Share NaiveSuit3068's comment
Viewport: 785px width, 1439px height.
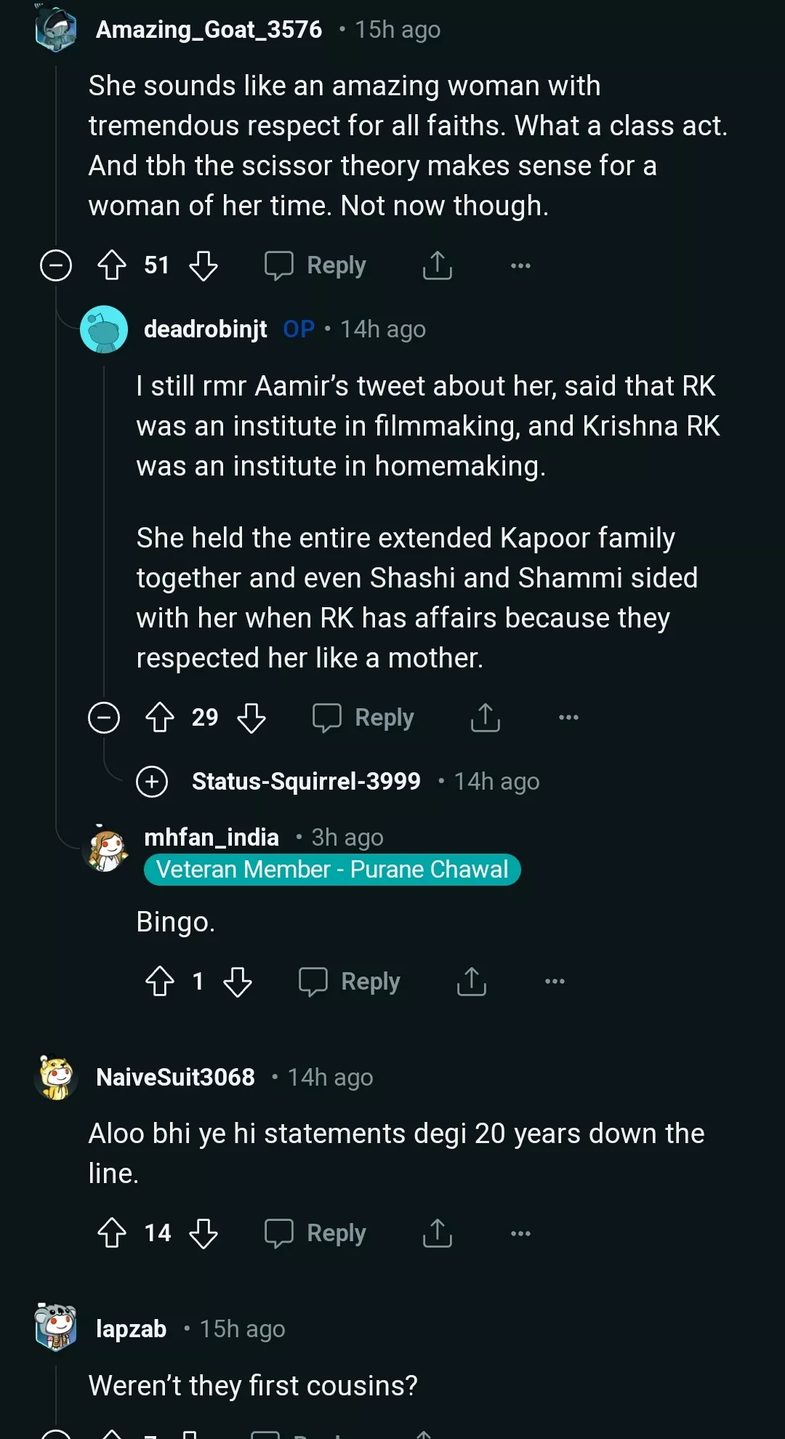click(x=438, y=1233)
